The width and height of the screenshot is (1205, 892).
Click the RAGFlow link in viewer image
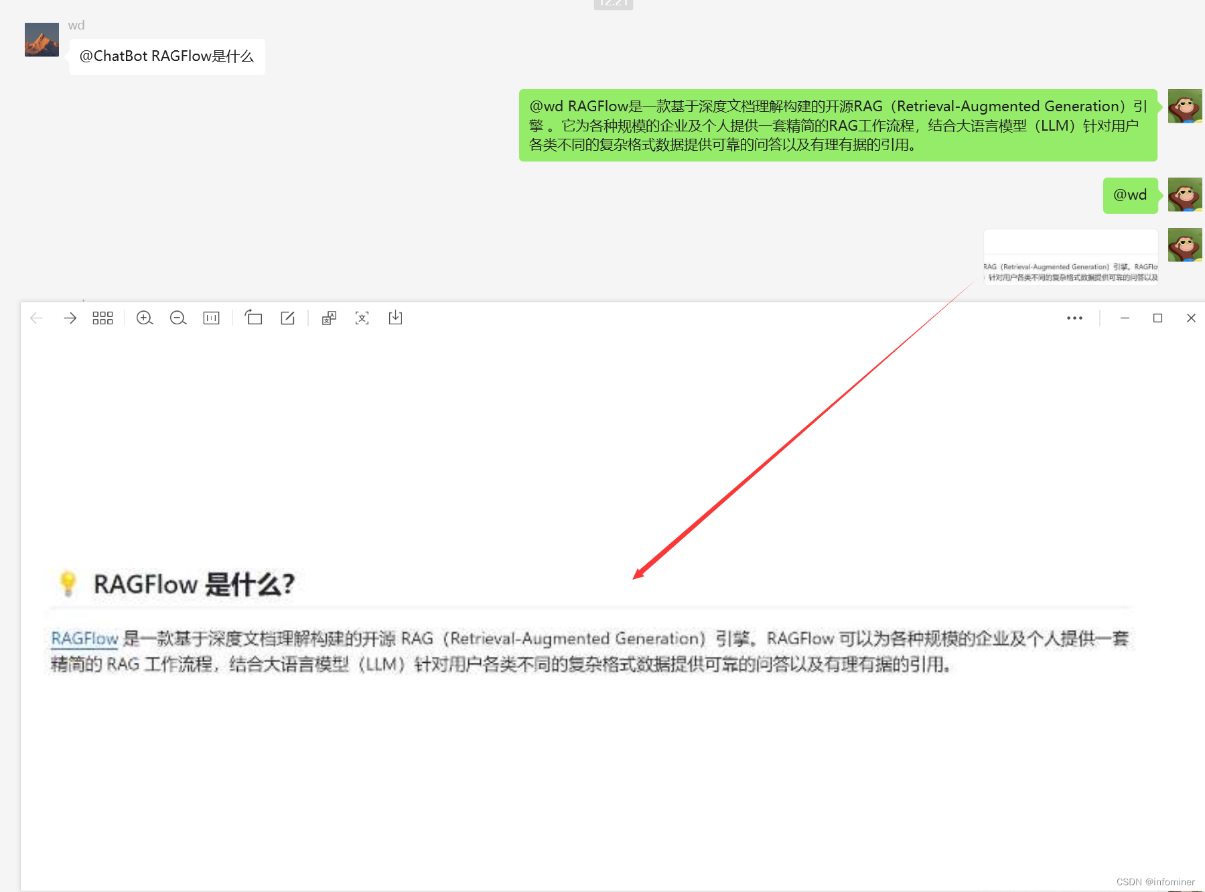(84, 639)
